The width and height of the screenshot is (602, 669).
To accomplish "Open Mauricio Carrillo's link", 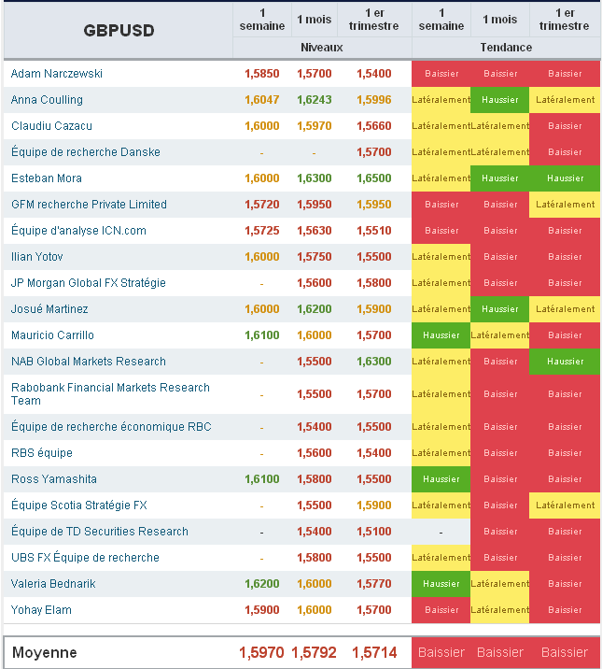I will pos(52,335).
